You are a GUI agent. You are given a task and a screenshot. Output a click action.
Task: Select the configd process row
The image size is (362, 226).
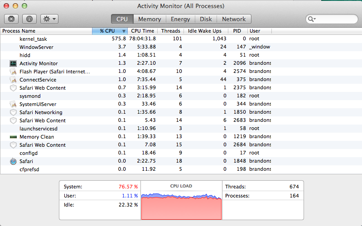[x=181, y=153]
